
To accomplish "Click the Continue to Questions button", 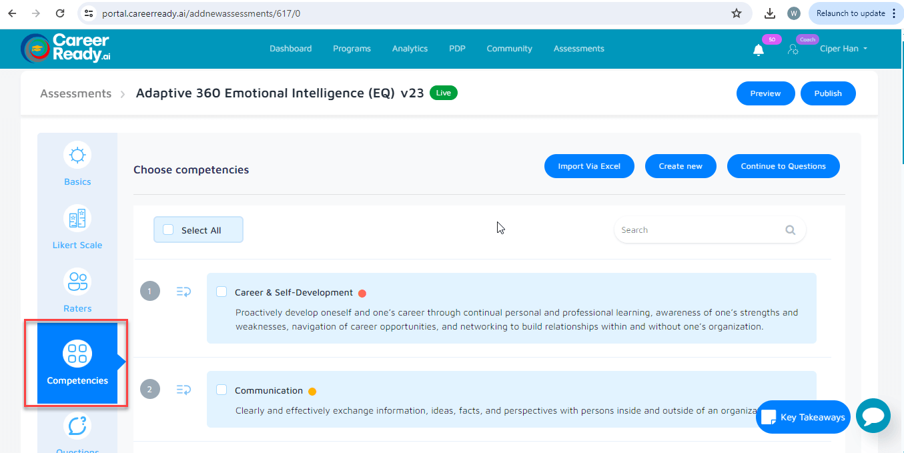I will tap(783, 166).
